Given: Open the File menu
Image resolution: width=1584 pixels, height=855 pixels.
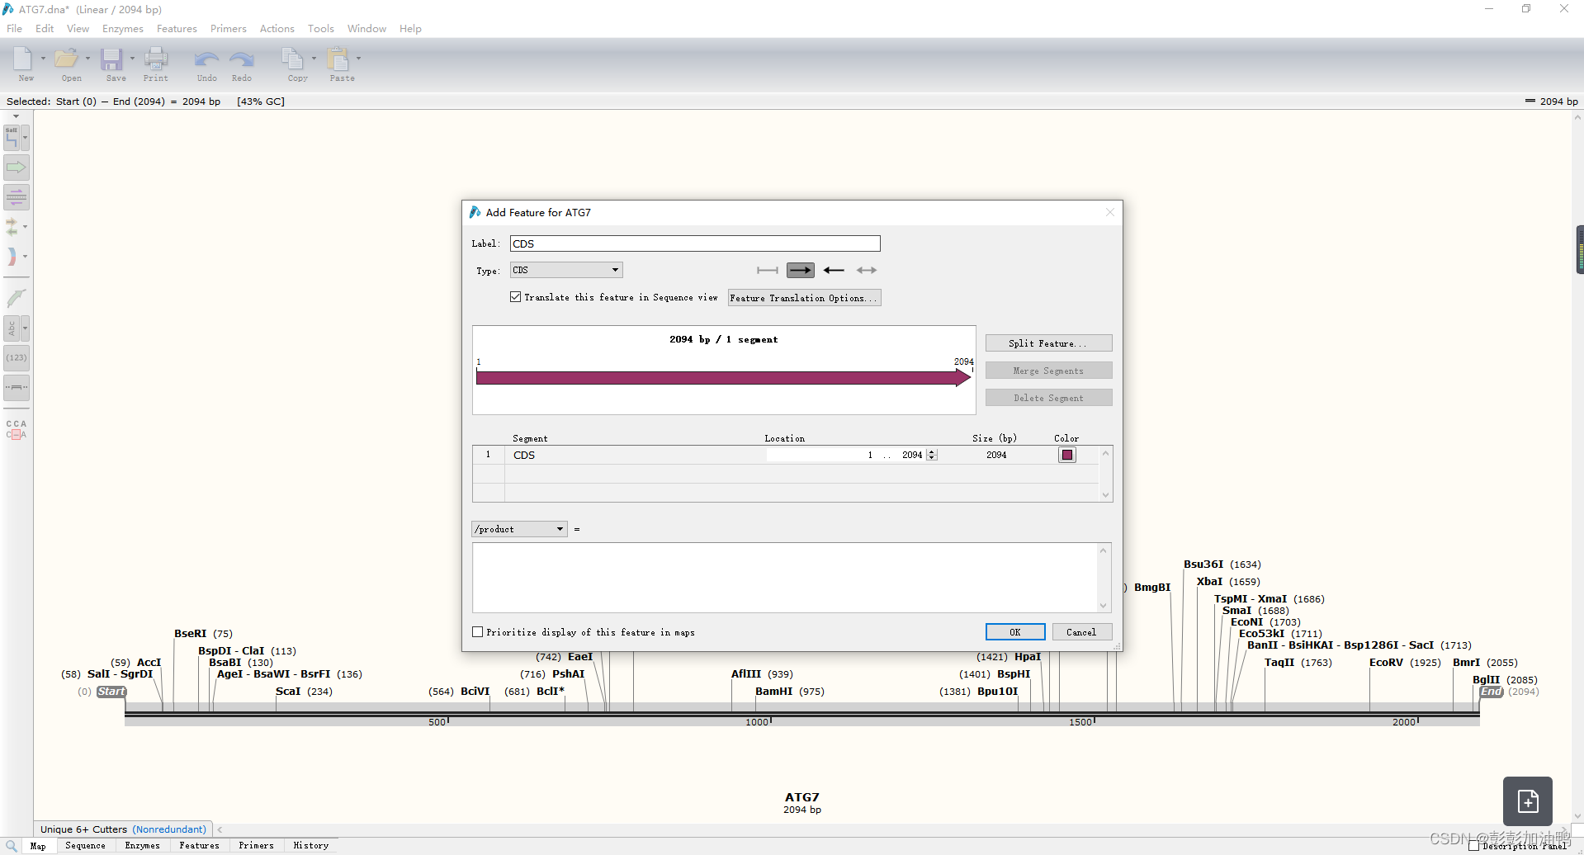Looking at the screenshot, I should pyautogui.click(x=15, y=29).
